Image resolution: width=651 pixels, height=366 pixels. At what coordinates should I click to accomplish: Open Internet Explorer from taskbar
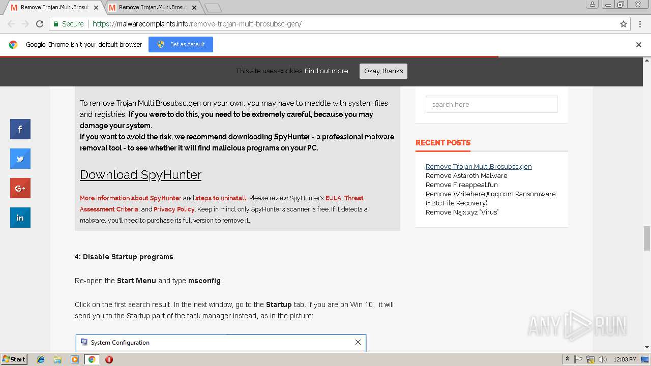(41, 359)
